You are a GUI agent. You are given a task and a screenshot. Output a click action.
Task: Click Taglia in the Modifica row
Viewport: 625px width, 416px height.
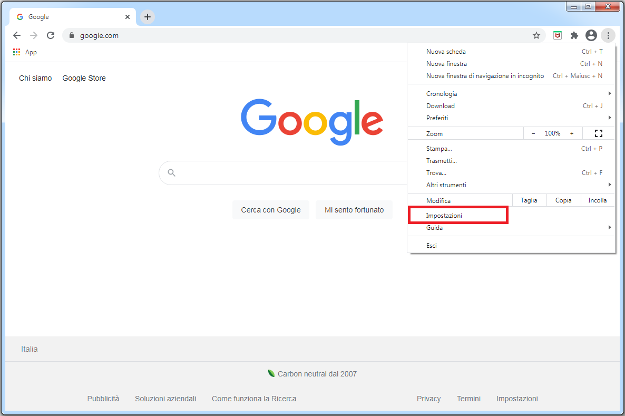[529, 200]
